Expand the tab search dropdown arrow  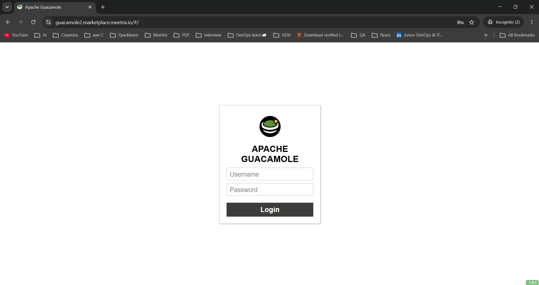(x=7, y=7)
